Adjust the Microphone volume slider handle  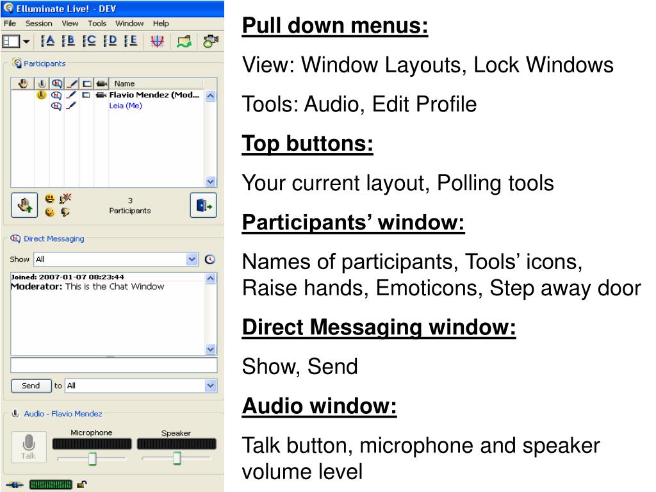[x=92, y=459]
